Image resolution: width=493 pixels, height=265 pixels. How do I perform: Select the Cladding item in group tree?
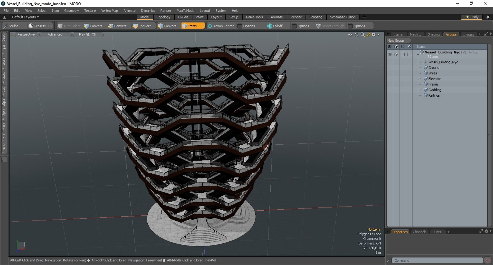(435, 90)
